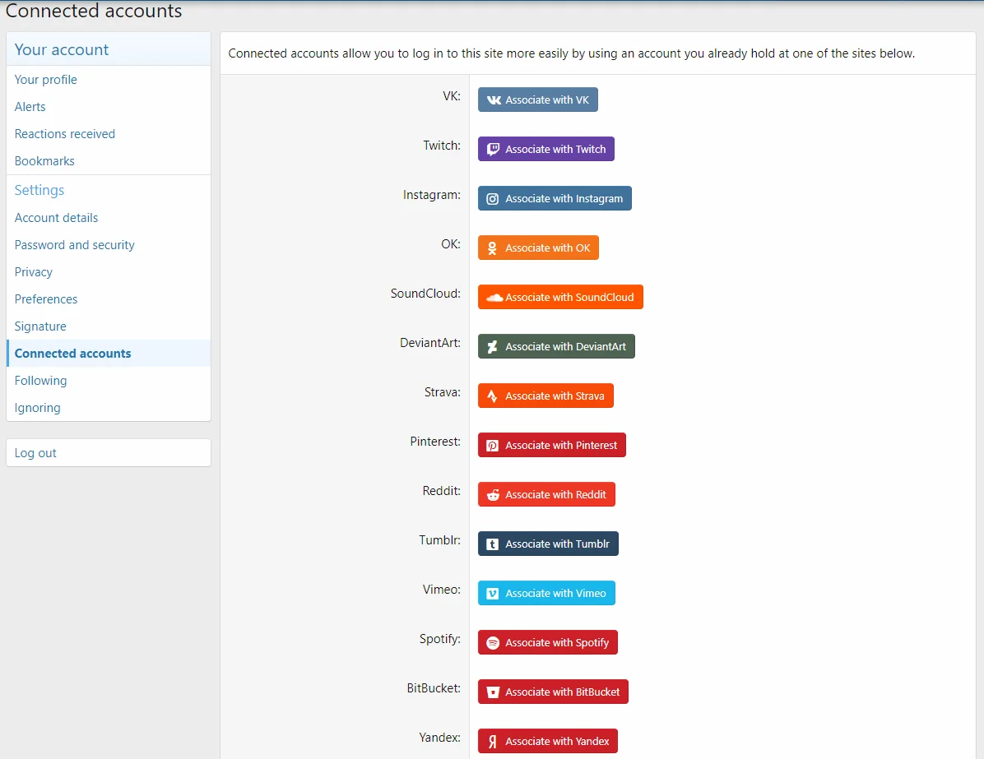Click the Your account heading
The height and width of the screenshot is (759, 984).
coord(62,49)
